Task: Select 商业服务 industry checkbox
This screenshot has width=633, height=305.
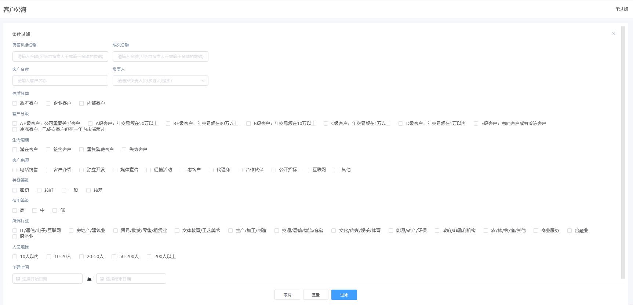Action: [x=536, y=231]
